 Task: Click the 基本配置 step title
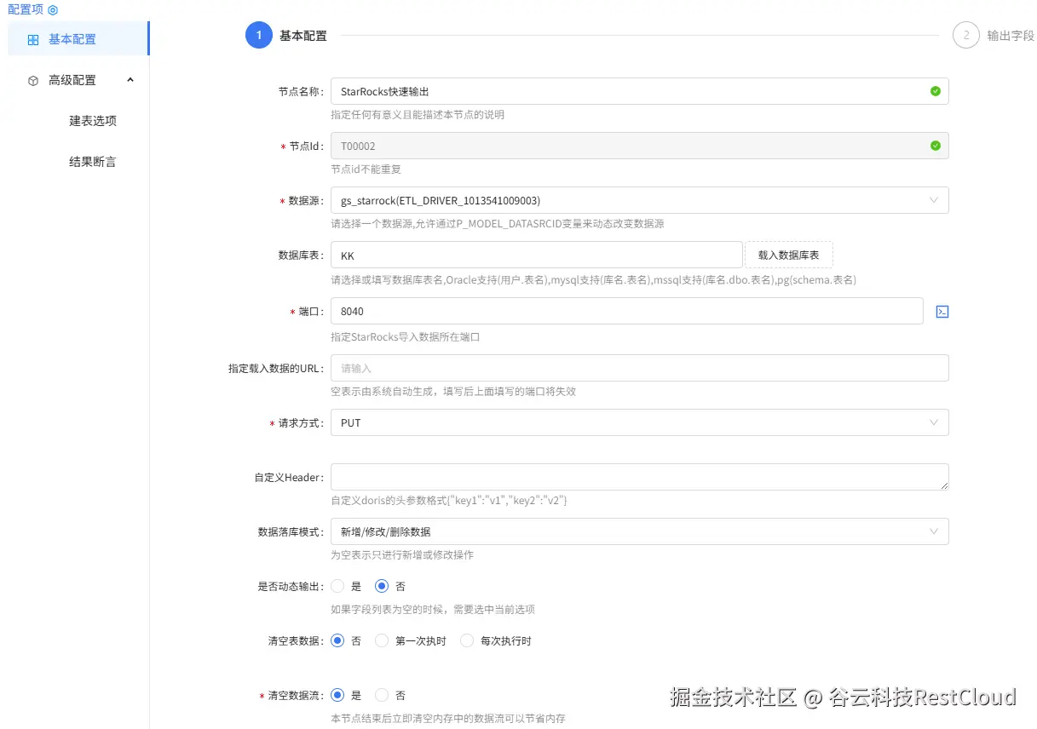click(303, 36)
